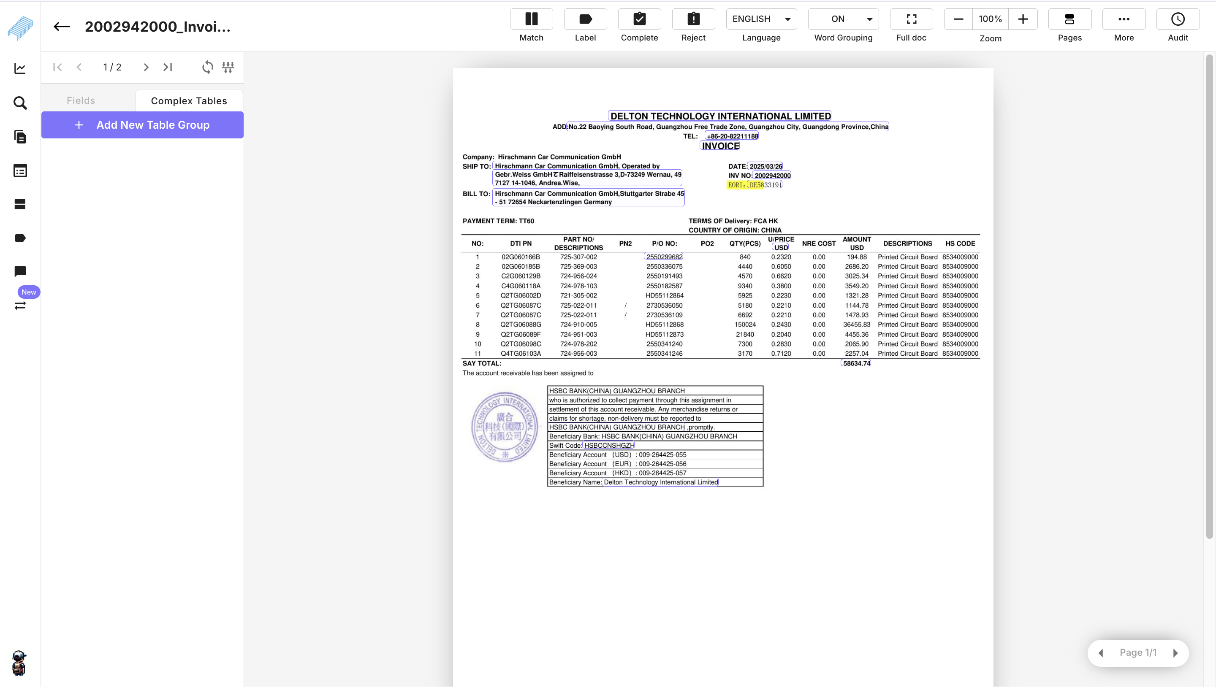The image size is (1216, 687).
Task: Open the sliders settings icon
Action: coord(228,68)
